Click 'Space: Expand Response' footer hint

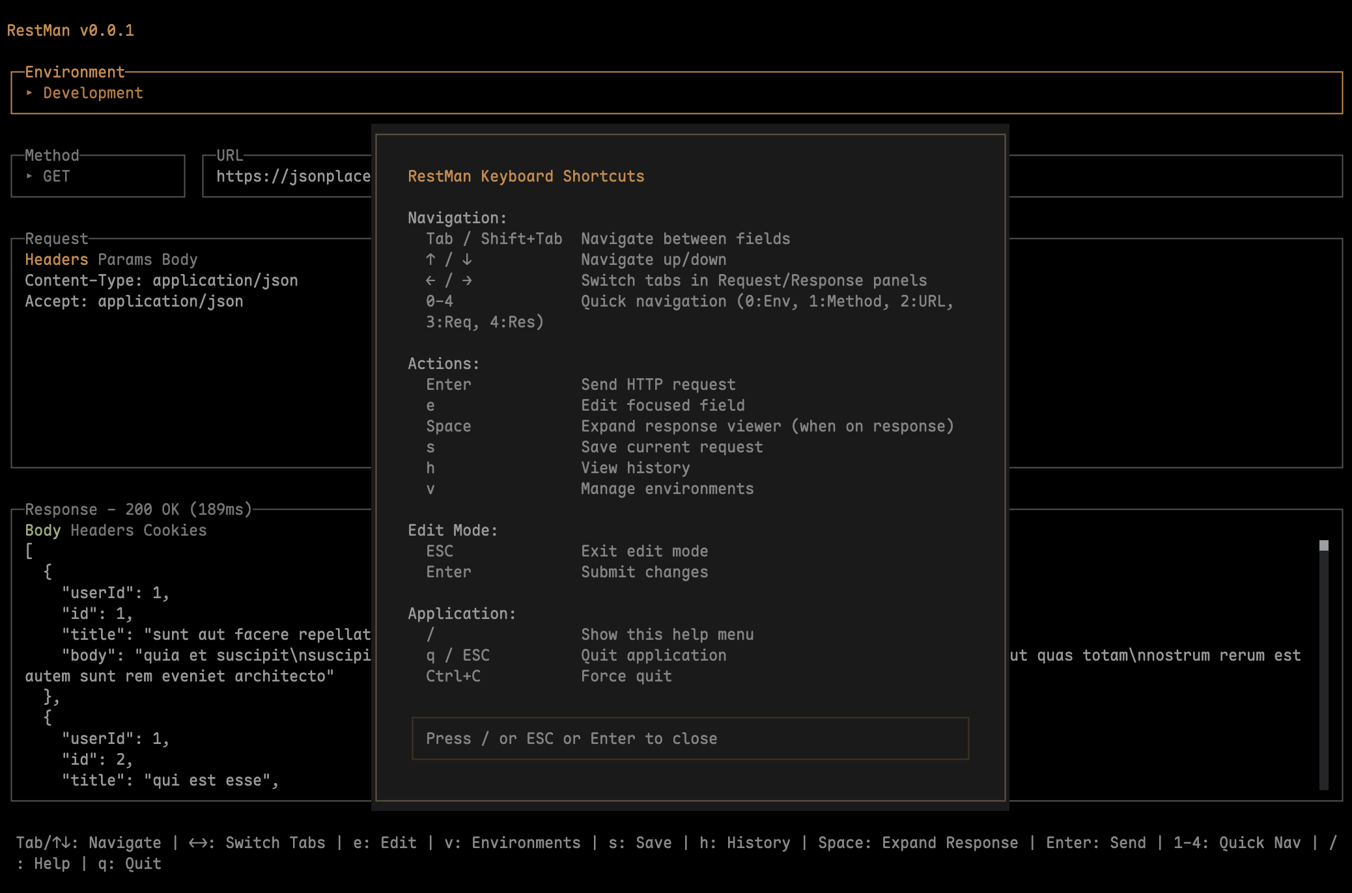tap(918, 843)
